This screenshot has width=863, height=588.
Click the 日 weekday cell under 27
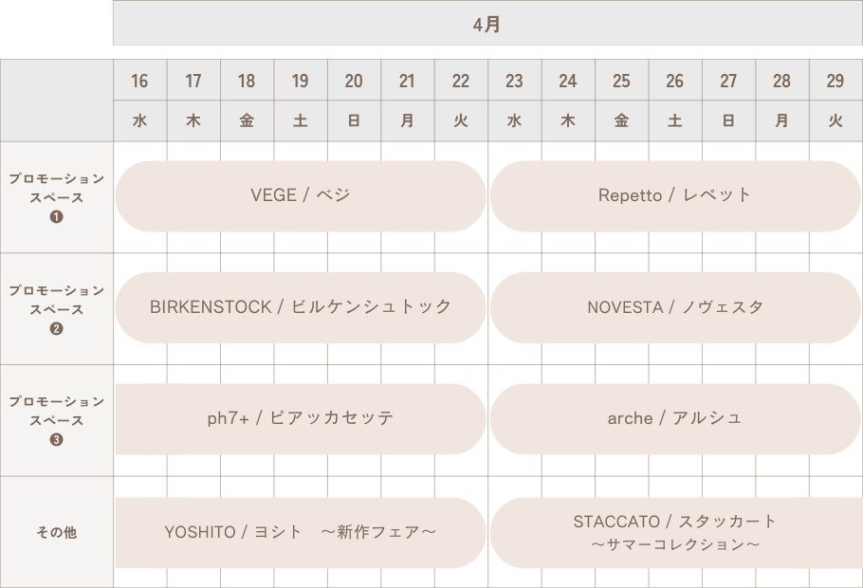(x=728, y=120)
